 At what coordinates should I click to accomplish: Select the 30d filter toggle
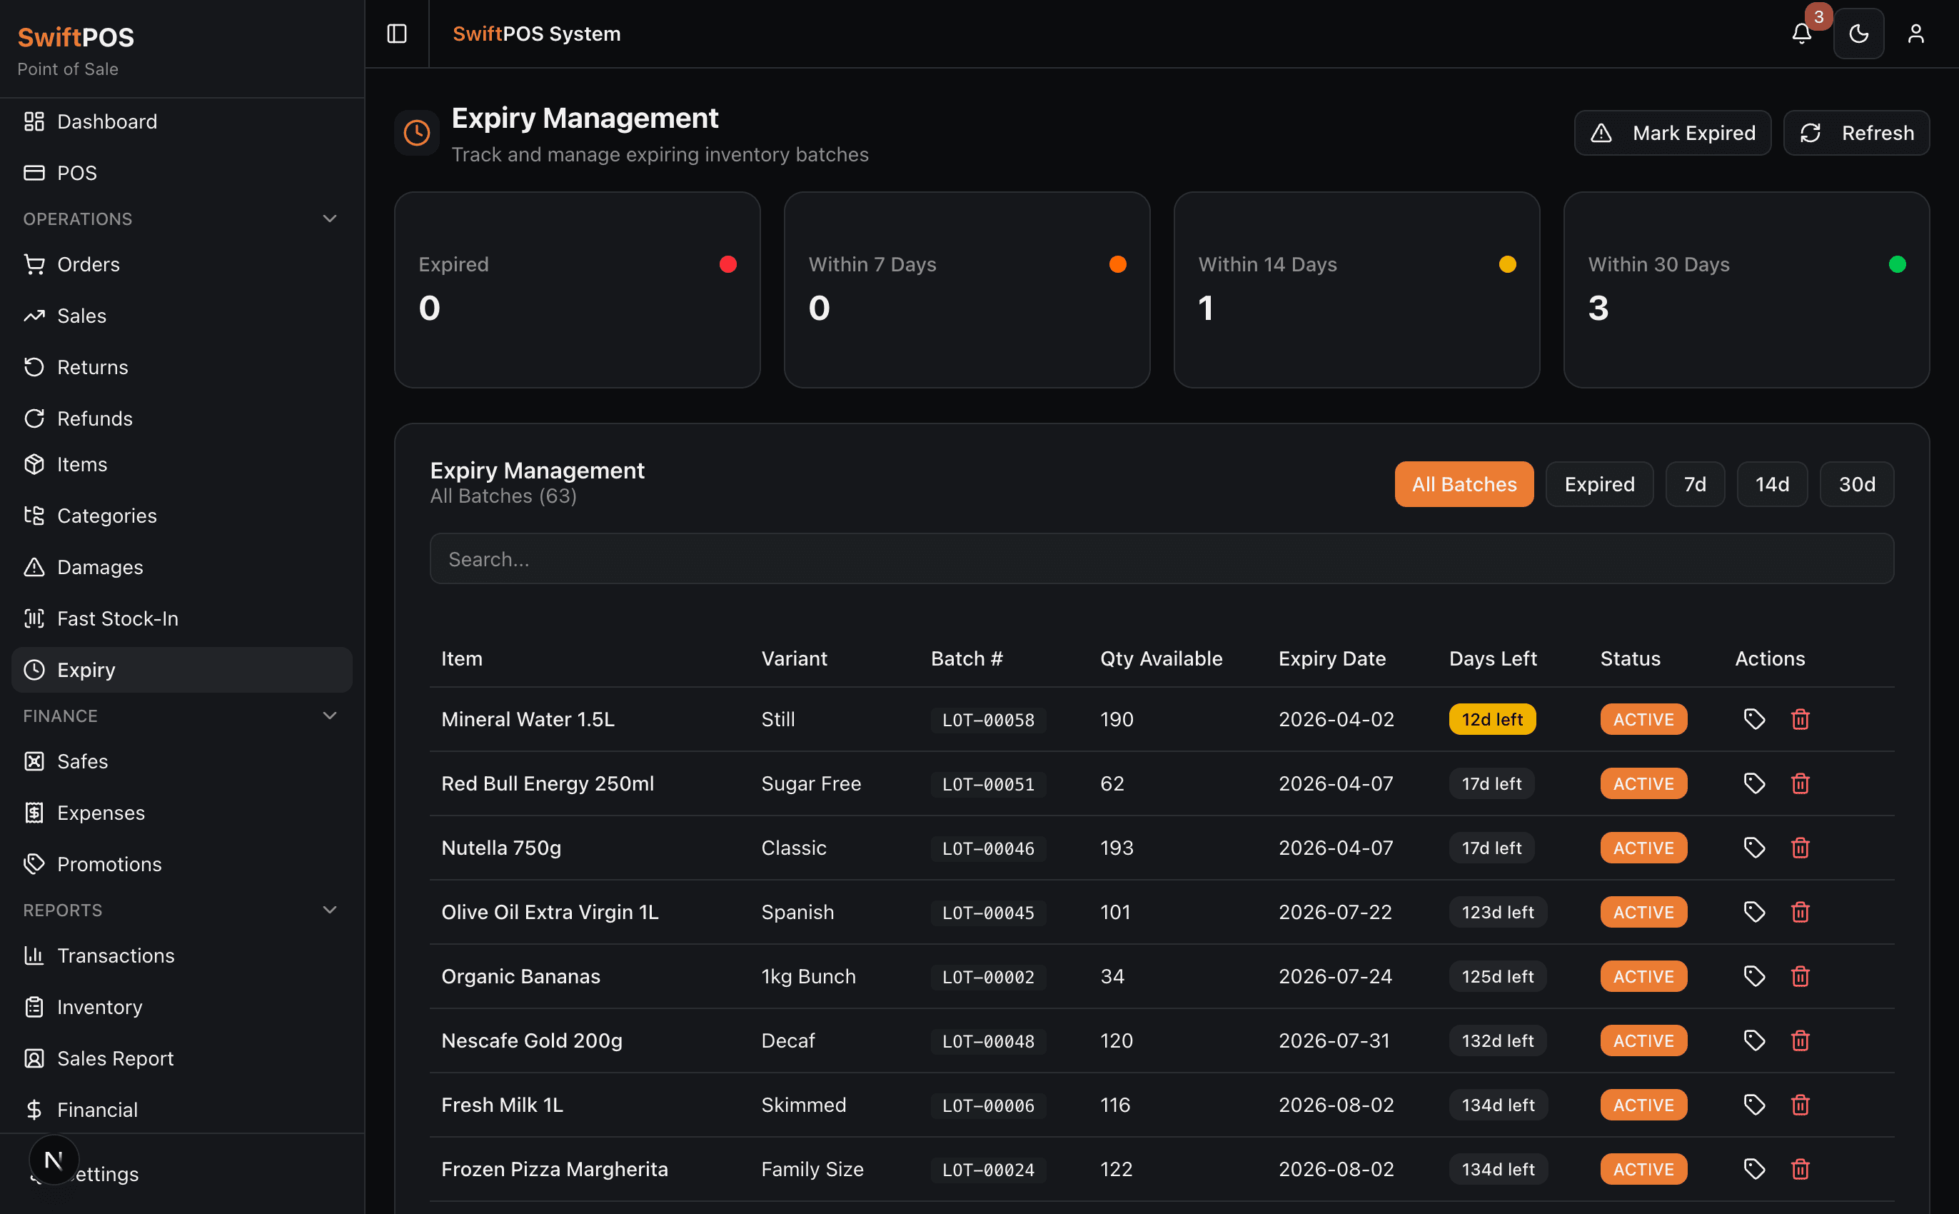tap(1856, 484)
